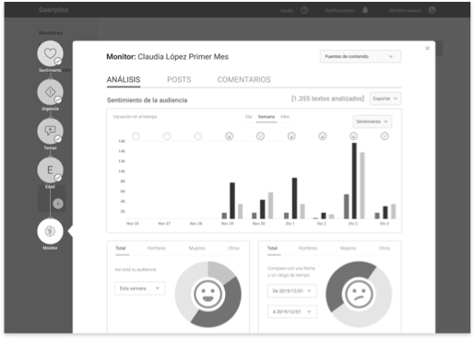The image size is (475, 339).
Task: Select the Semana time range tab
Action: pos(267,117)
